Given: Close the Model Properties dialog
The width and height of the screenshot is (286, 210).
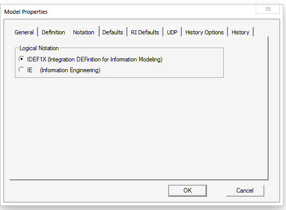Looking at the screenshot, I should tap(268, 9).
